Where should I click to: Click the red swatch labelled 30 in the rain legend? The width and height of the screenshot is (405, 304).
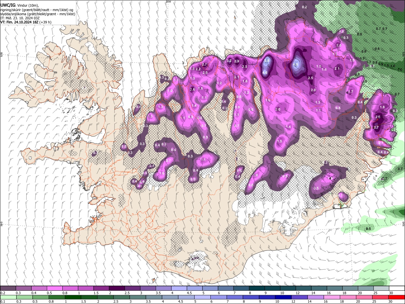point(396,297)
